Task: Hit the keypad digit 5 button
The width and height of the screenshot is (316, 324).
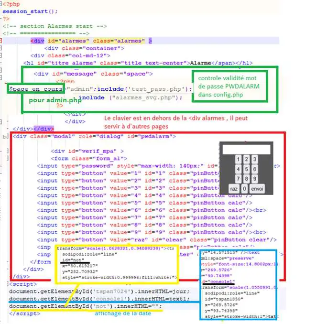Action: [246, 169]
